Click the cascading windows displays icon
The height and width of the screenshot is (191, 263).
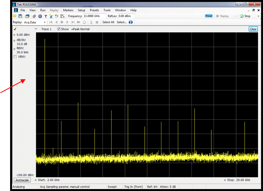[27, 16]
